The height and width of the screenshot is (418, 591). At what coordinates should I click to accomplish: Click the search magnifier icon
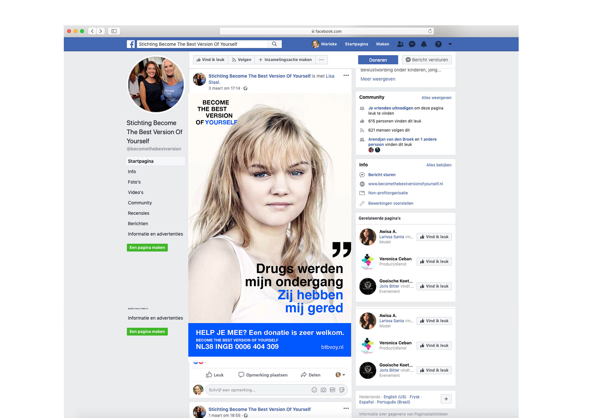click(274, 44)
